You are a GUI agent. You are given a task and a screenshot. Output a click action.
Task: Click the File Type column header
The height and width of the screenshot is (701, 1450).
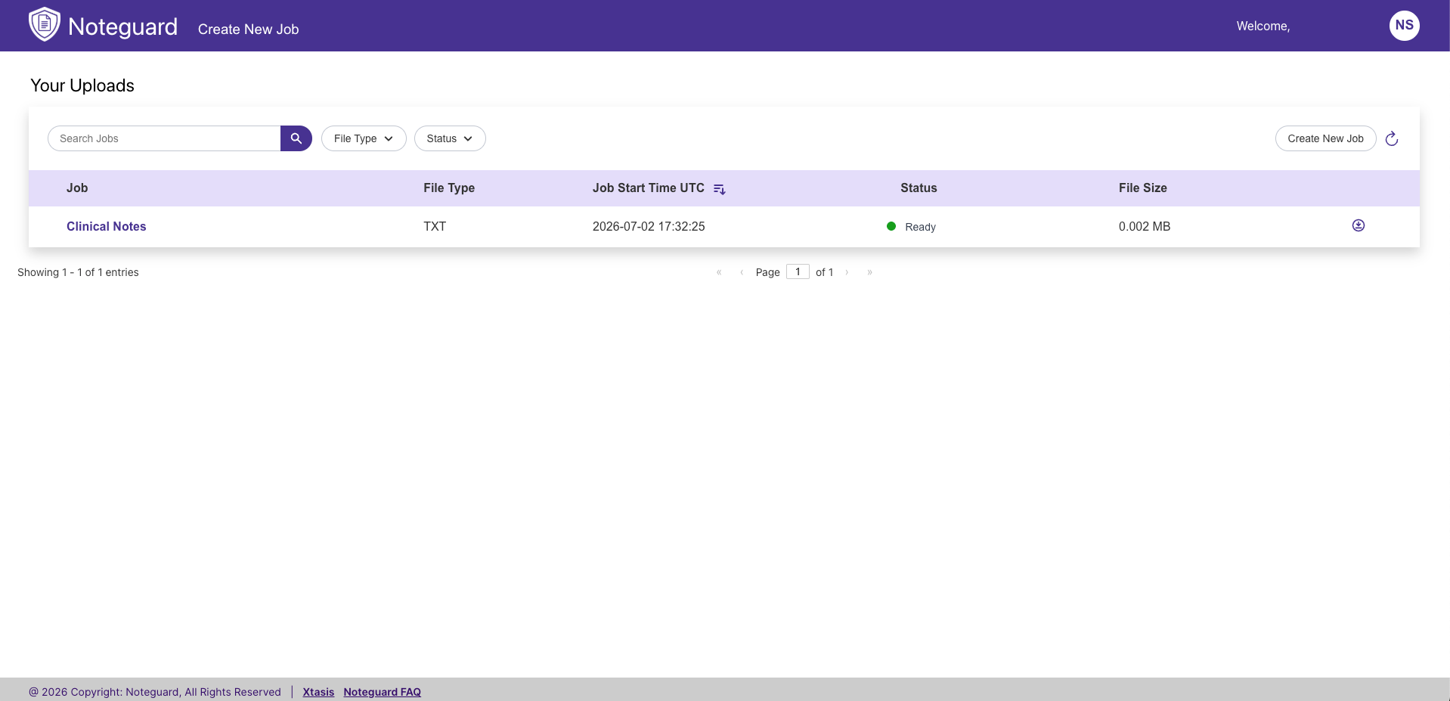449,188
